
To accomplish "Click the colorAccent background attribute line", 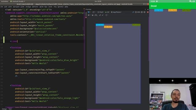I will (x=34, y=29).
